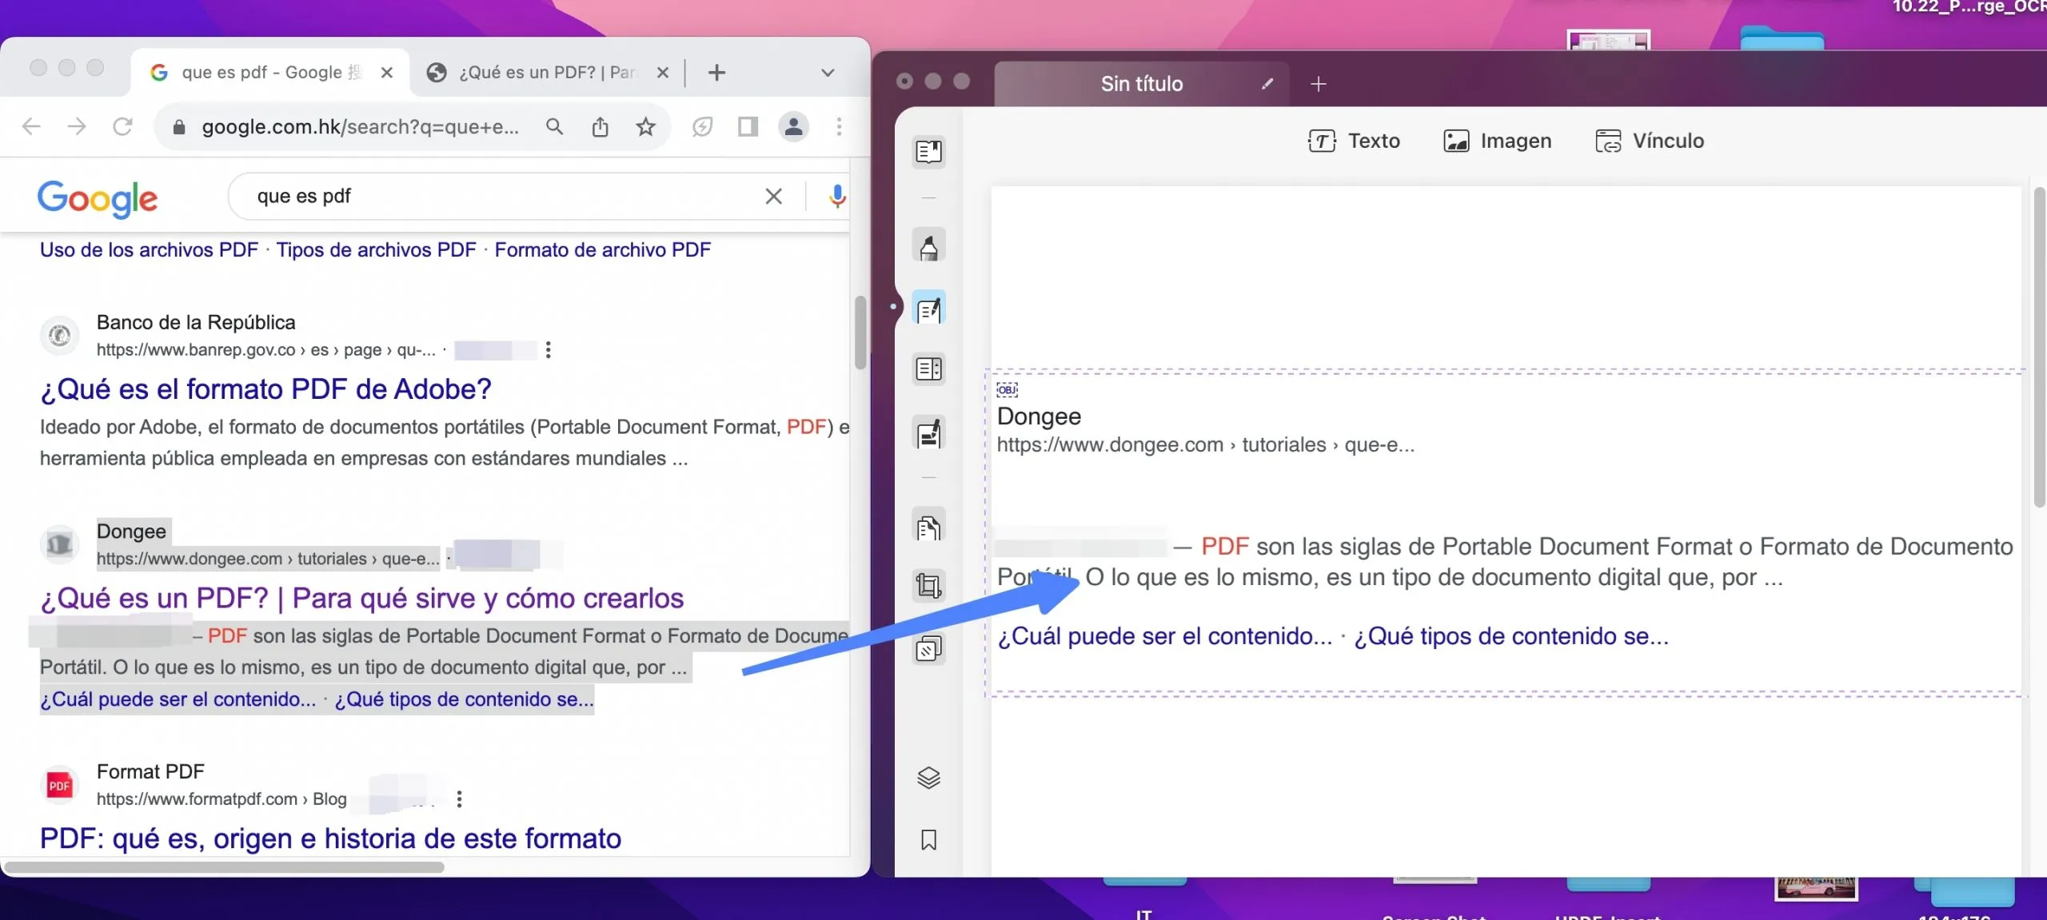Click the Dongee site favicon in Chrome
This screenshot has width=2047, height=920.
click(59, 544)
